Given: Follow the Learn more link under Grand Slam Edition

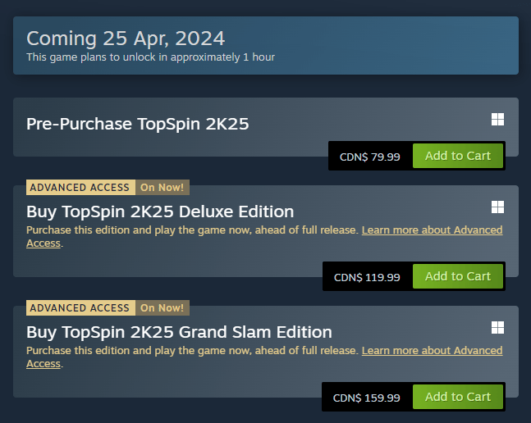Looking at the screenshot, I should pyautogui.click(x=432, y=351).
